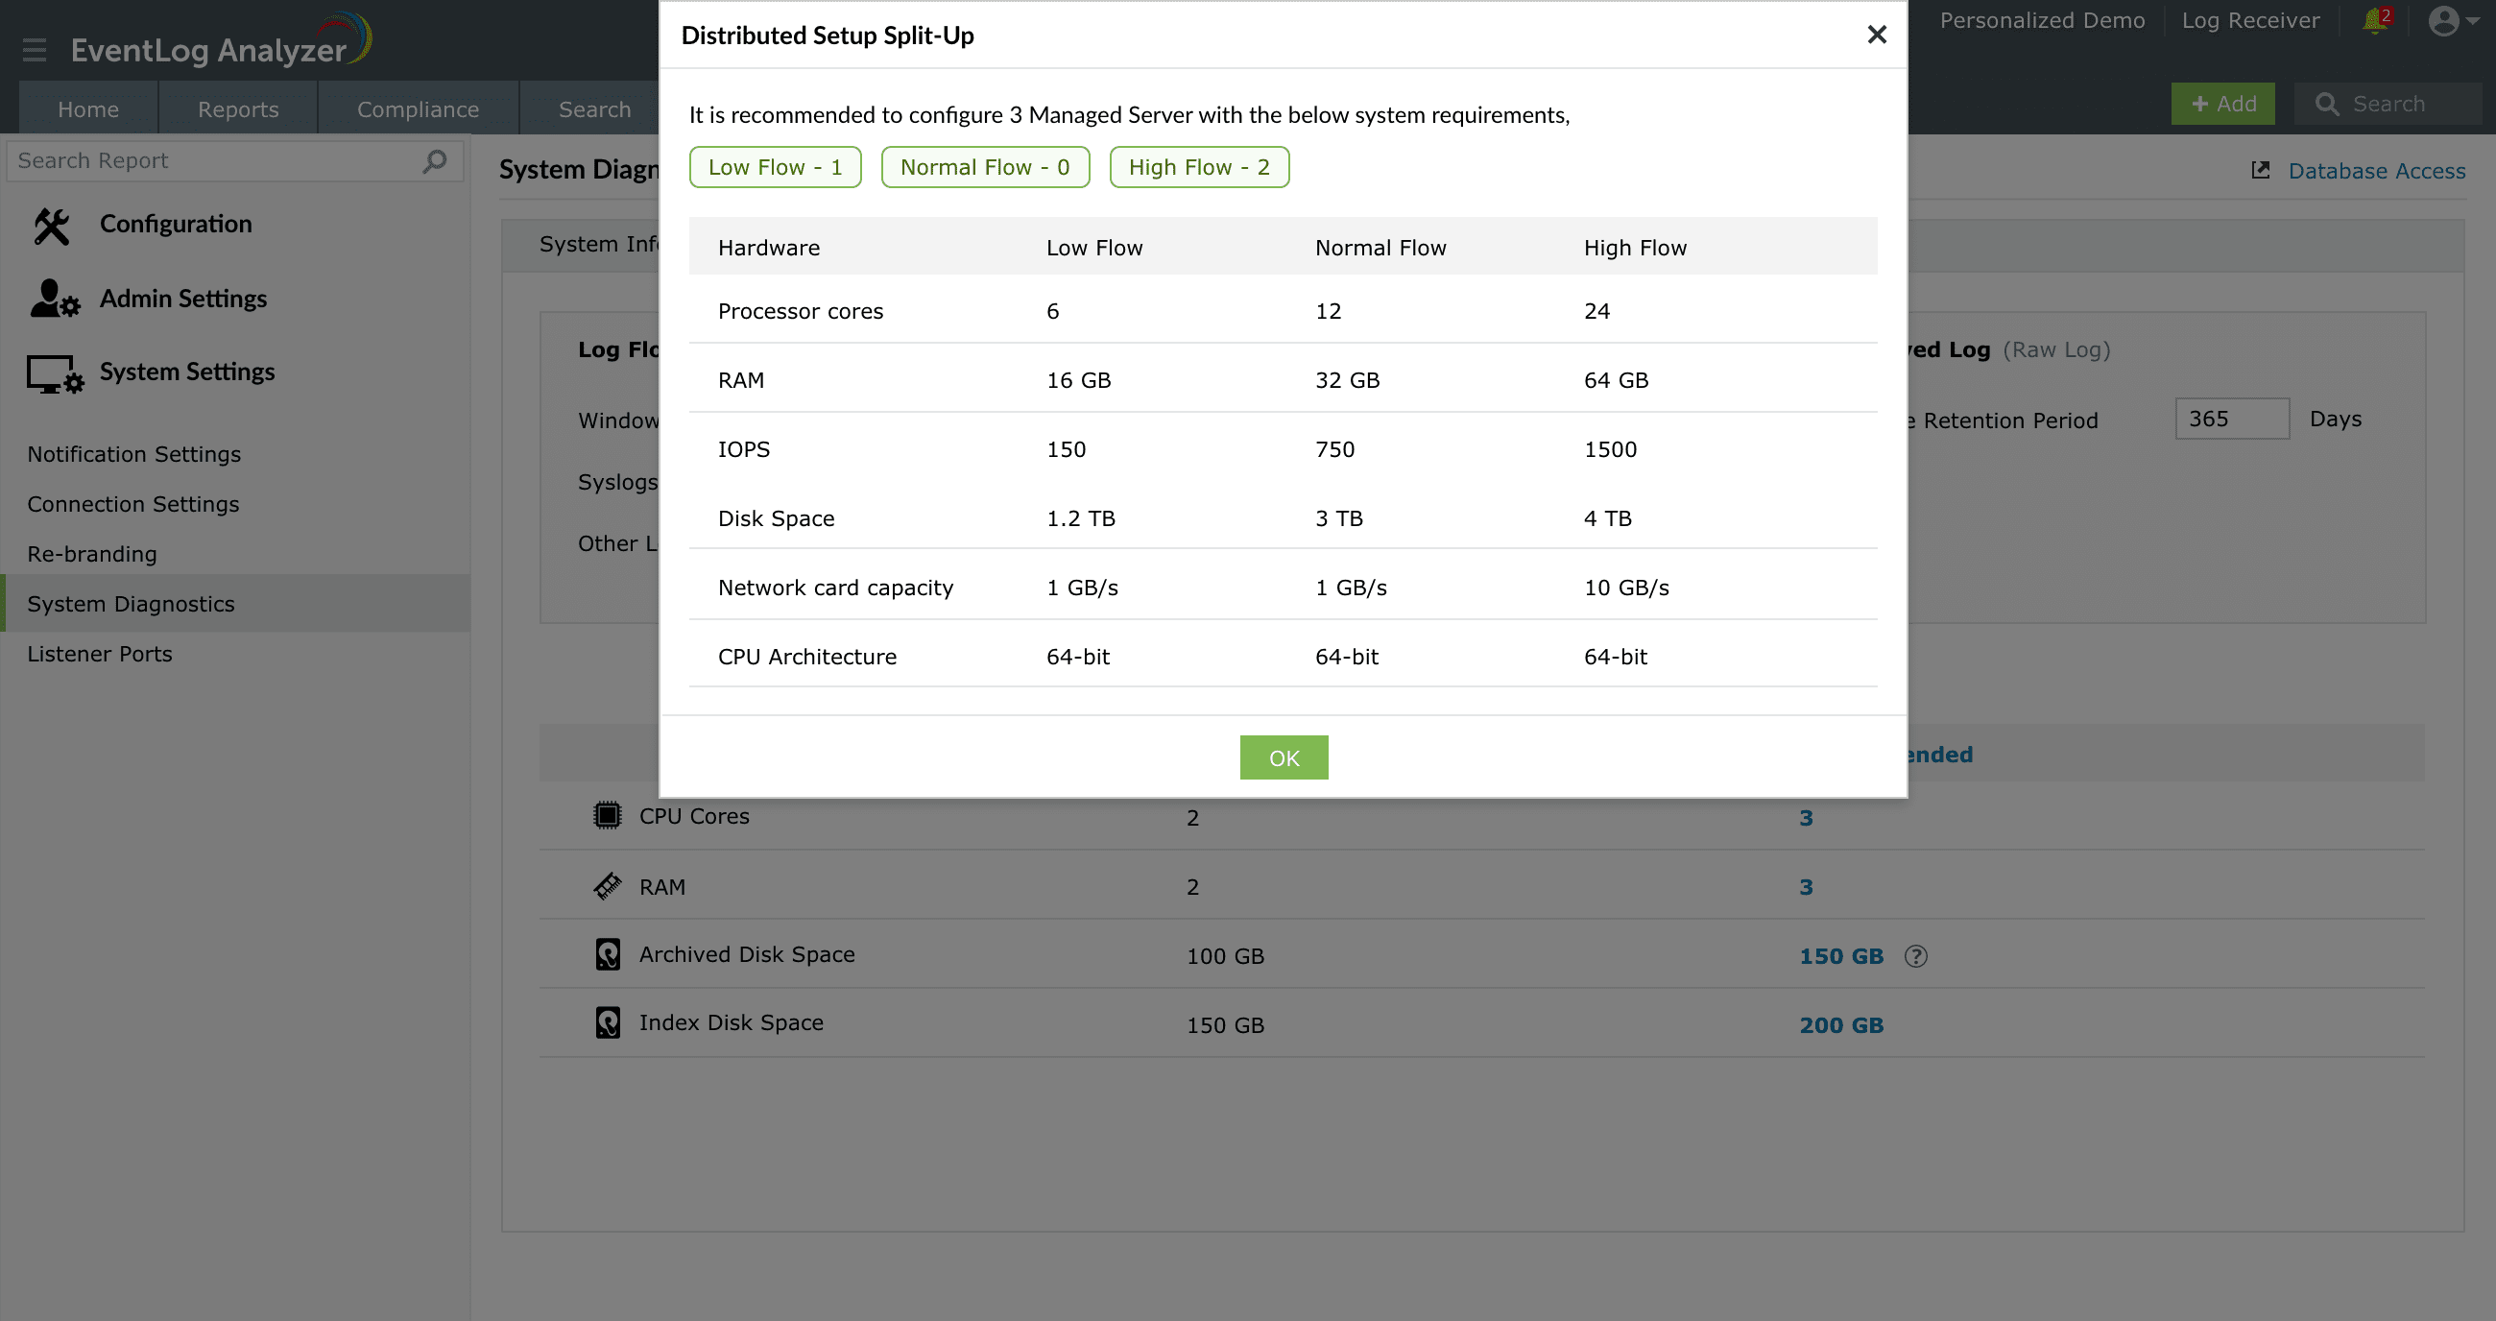Click the Configuration tools icon

click(53, 225)
